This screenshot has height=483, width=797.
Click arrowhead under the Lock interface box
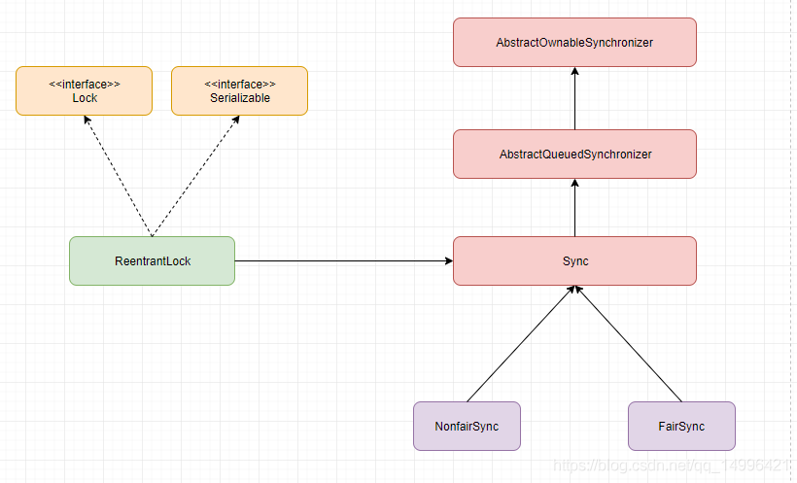87,120
